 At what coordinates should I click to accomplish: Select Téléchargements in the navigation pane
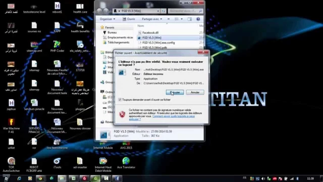click(x=119, y=42)
